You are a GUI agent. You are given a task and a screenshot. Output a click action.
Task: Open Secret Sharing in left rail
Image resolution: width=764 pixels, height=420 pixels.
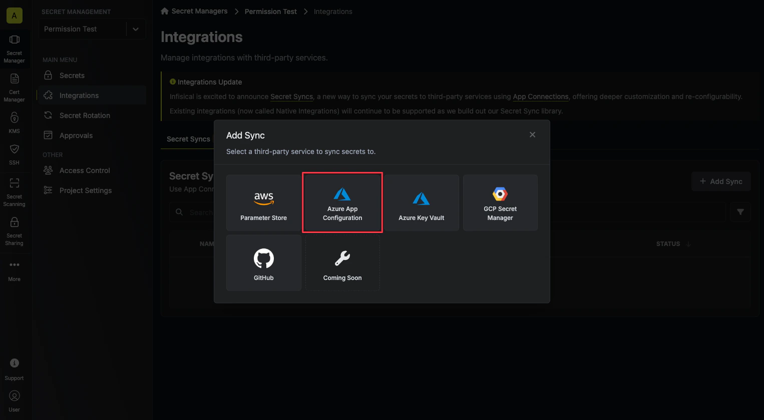coord(15,231)
